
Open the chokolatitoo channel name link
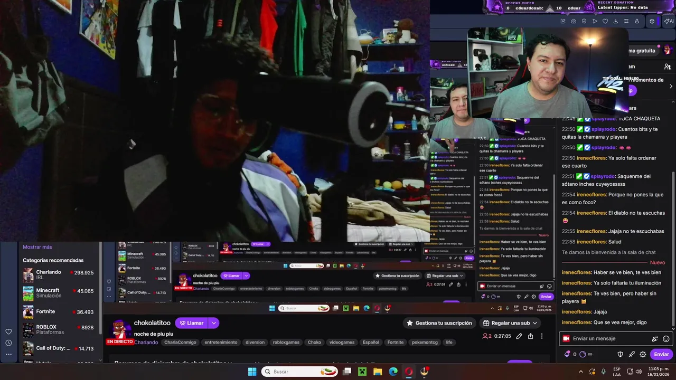152,323
